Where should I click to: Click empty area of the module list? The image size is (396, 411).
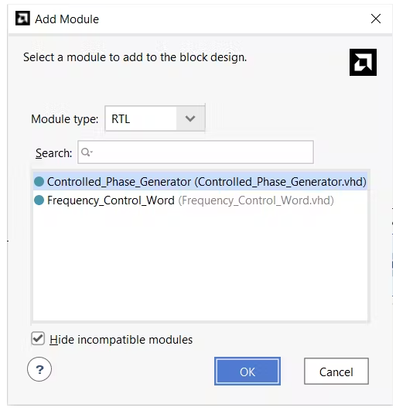(x=200, y=265)
